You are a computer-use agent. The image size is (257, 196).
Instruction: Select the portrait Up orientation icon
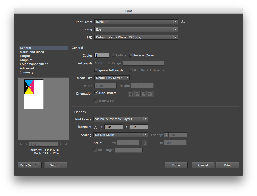pos(131,93)
